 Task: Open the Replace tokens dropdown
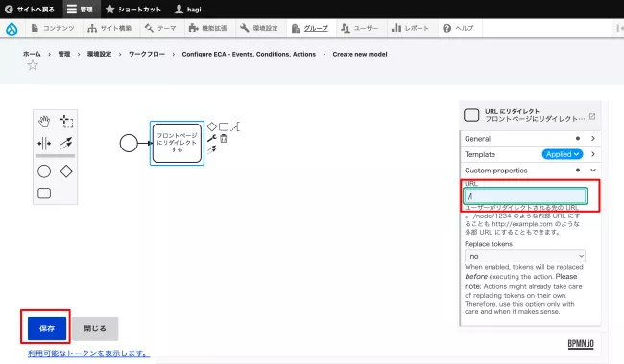525,256
